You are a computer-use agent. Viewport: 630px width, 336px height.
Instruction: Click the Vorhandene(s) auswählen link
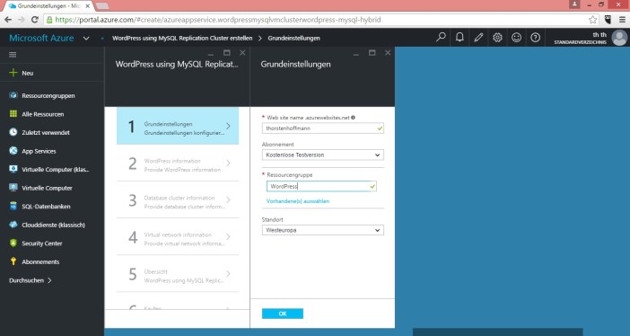[x=298, y=201]
